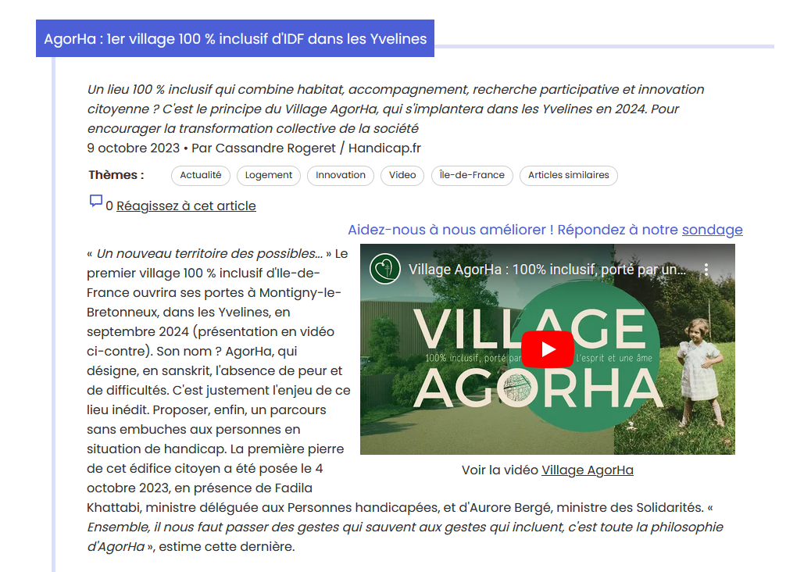Screen dimensions: 786x572
Task: Click the article title banner at the top
Action: click(x=234, y=38)
